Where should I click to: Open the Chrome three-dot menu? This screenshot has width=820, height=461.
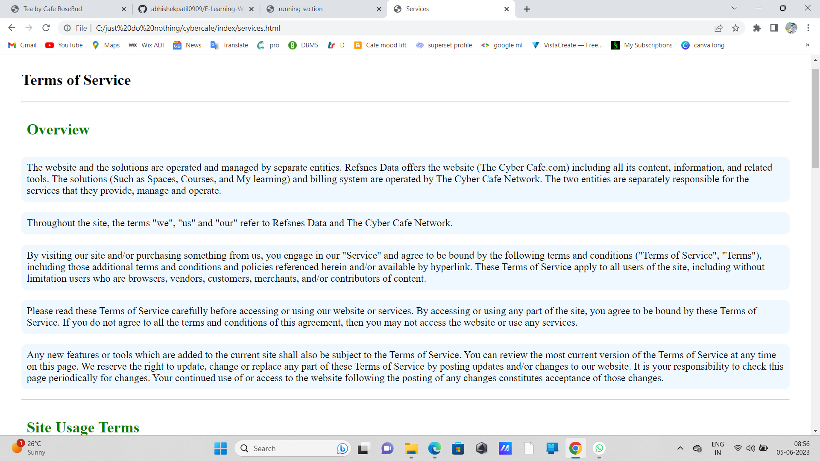tap(808, 28)
